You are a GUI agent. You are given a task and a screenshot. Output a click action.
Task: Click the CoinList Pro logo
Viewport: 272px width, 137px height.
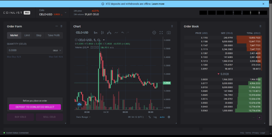[x=17, y=13]
